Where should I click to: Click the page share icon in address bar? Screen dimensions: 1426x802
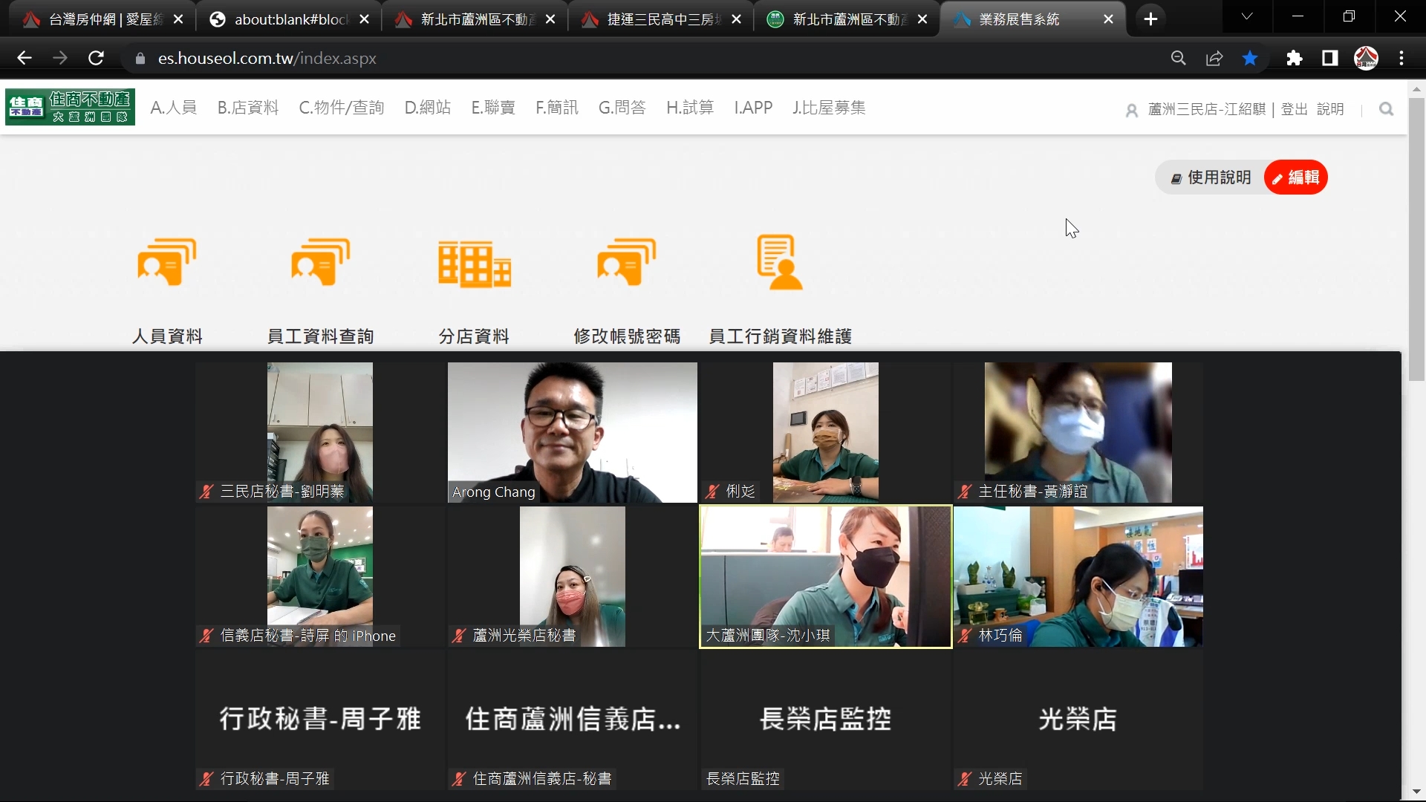tap(1214, 58)
